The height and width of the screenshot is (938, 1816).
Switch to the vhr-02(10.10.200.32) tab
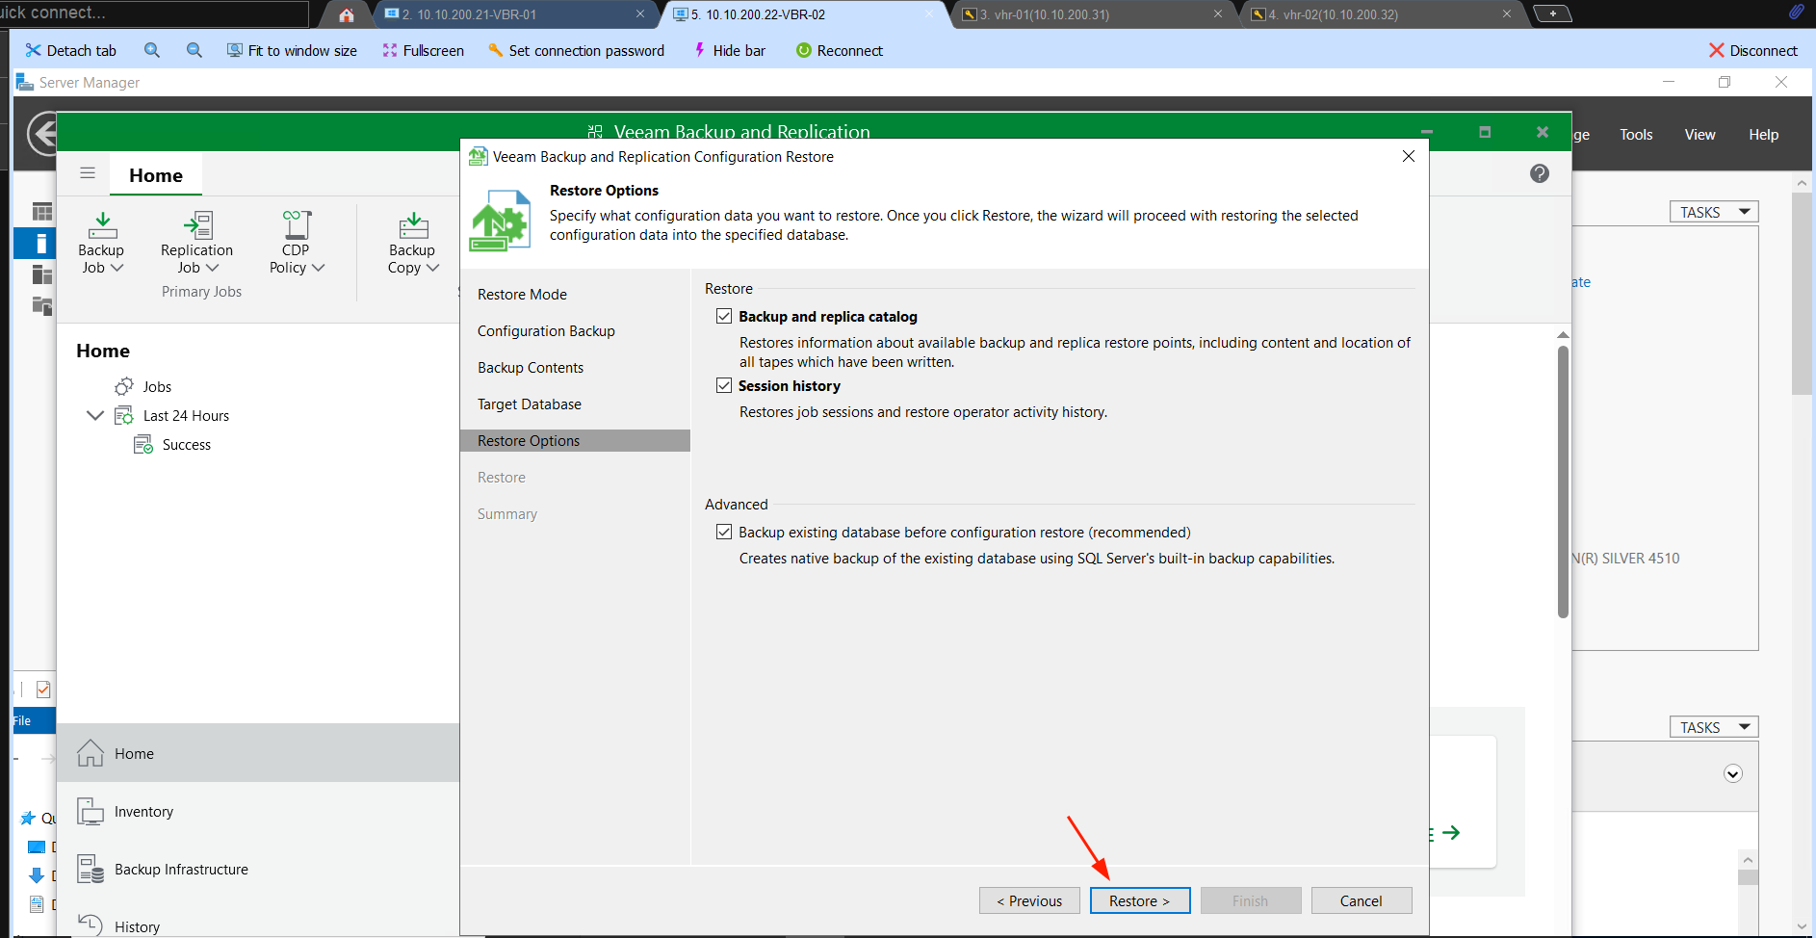click(1382, 14)
